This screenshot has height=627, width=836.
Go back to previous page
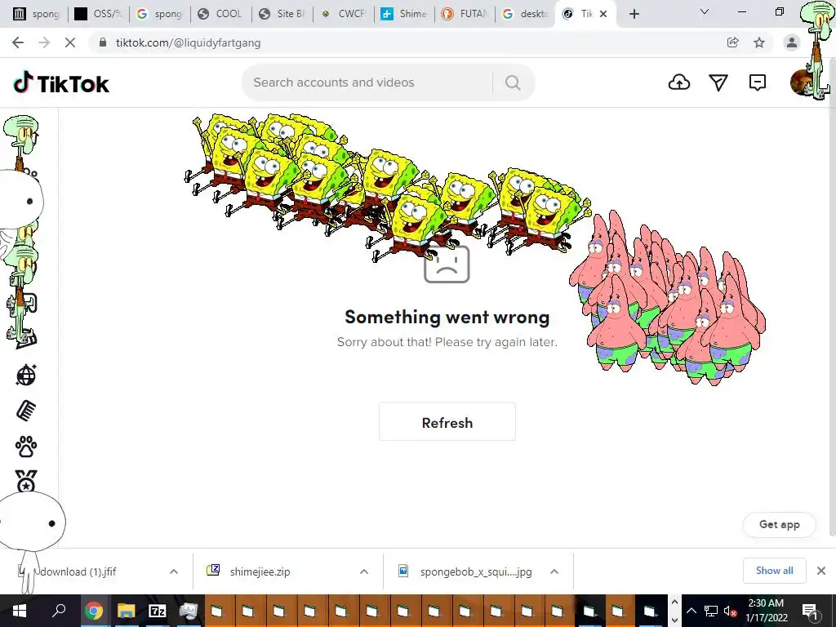pos(18,42)
